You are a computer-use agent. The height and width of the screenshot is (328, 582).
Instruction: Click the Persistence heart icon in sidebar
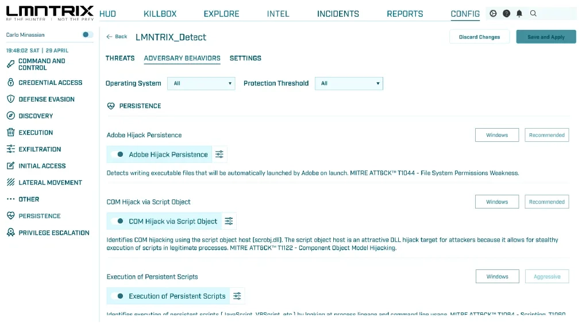pyautogui.click(x=11, y=215)
